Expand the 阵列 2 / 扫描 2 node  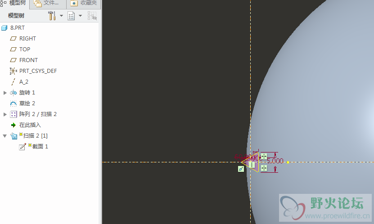coord(5,114)
